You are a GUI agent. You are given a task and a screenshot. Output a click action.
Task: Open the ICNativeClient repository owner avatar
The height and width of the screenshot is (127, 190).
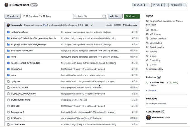pos(6,5)
